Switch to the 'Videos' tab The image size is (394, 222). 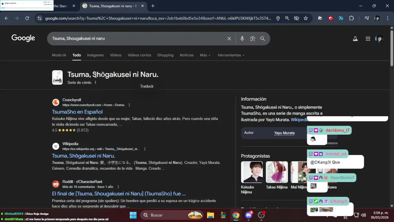coord(116,55)
